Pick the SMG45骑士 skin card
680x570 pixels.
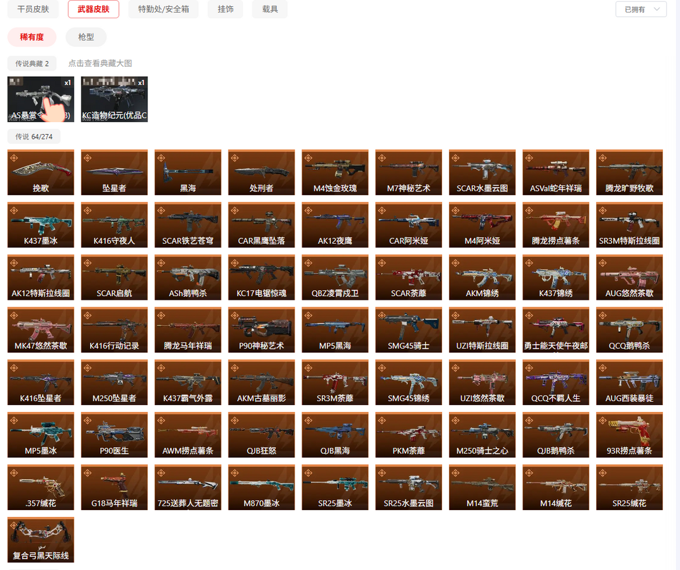pyautogui.click(x=409, y=329)
